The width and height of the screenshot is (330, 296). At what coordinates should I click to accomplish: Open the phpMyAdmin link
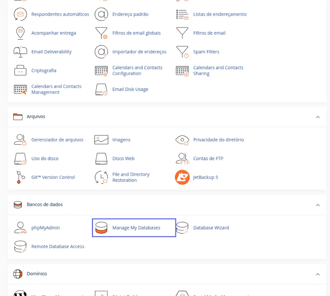[46, 228]
